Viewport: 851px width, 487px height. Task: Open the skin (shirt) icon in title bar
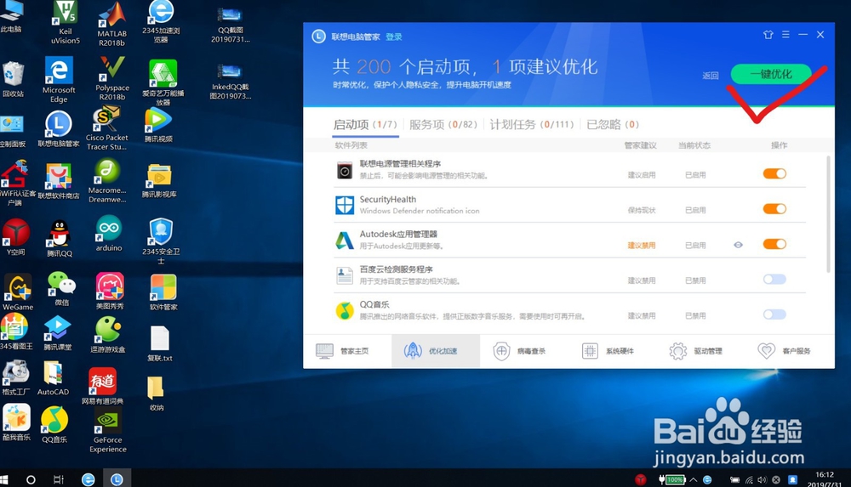(768, 35)
